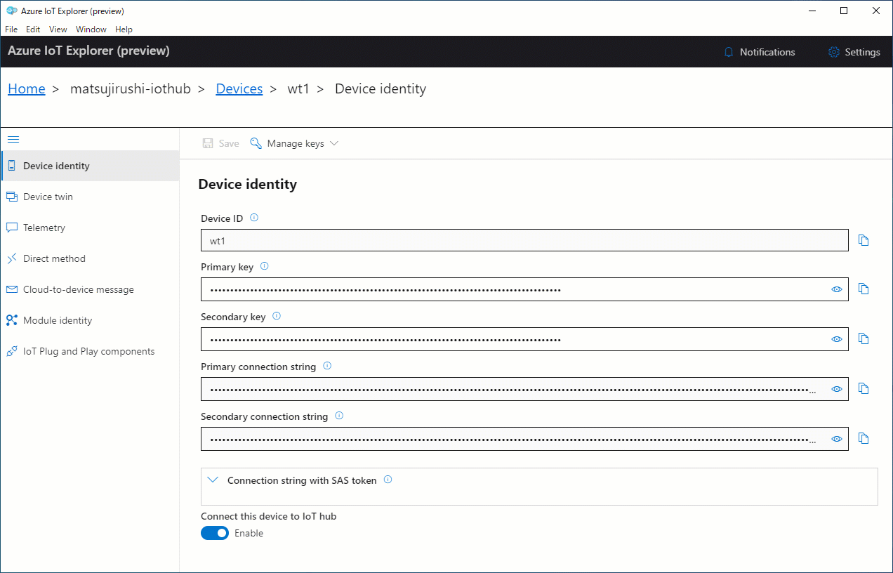Open IoT Plug and Play components
893x573 pixels.
pyautogui.click(x=90, y=351)
